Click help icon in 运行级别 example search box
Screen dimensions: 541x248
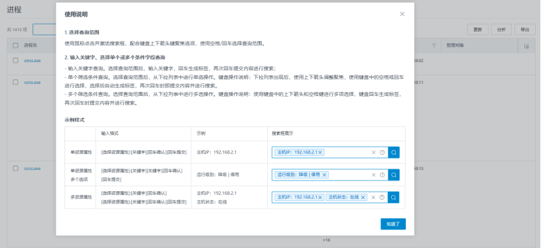(383, 175)
